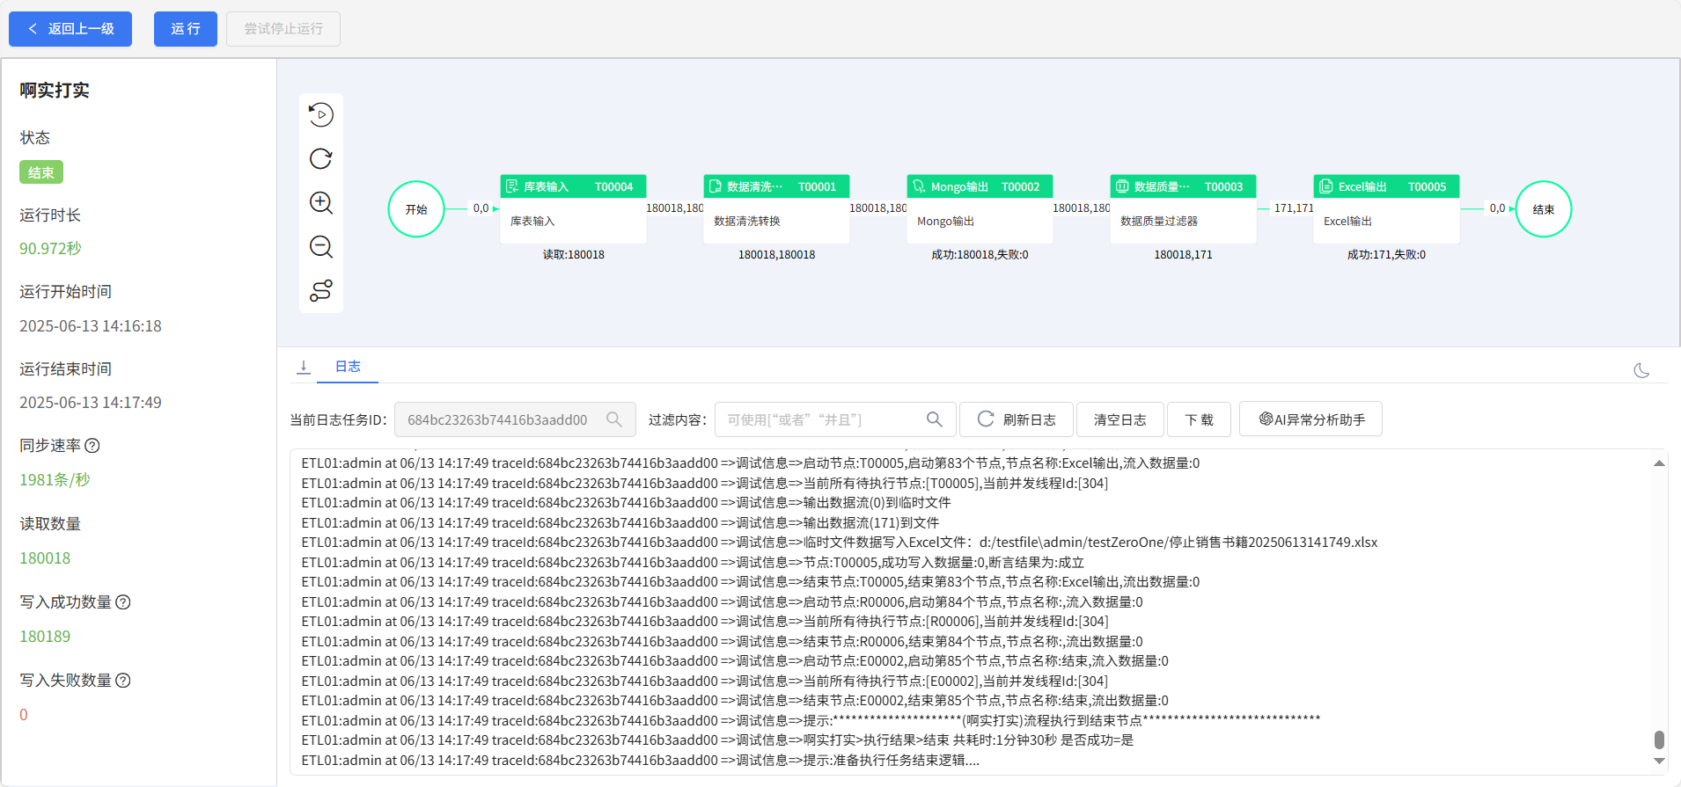The image size is (1681, 787).
Task: Click help icon next to 同步速率
Action: [92, 446]
